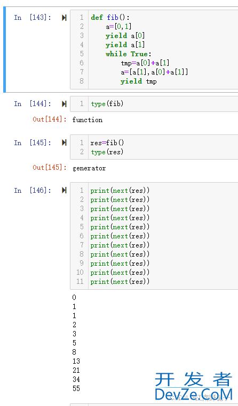Click the 'Out[144]:' prompt label
Screen dimensions: 238x406
tap(50, 119)
